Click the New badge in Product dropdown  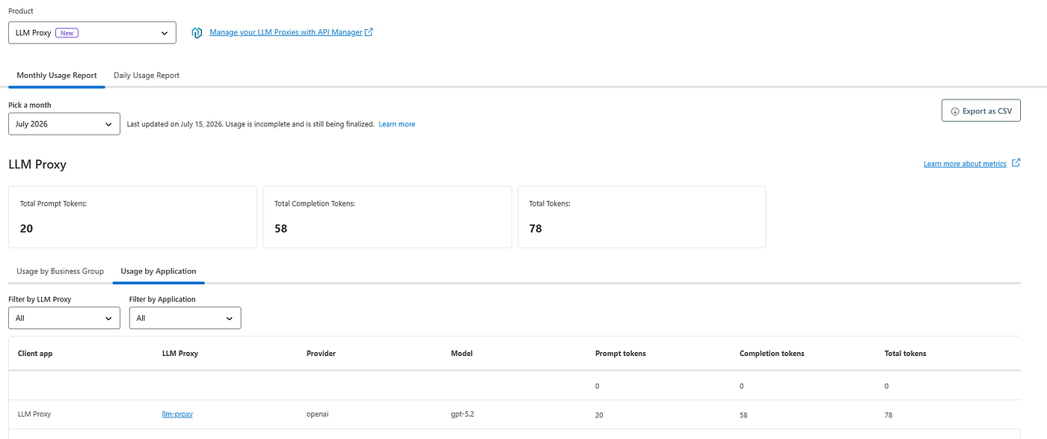pyautogui.click(x=67, y=33)
